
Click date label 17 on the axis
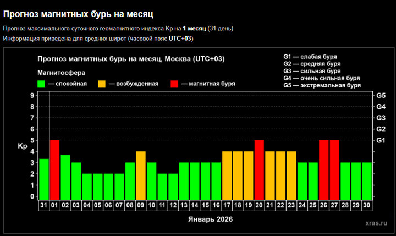(227, 205)
